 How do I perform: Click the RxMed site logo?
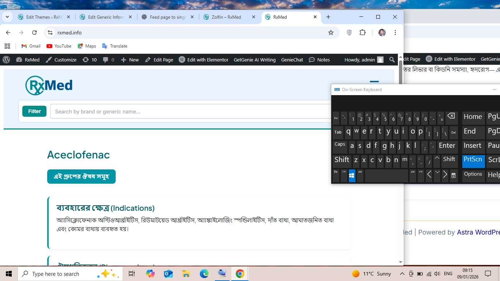(x=49, y=86)
